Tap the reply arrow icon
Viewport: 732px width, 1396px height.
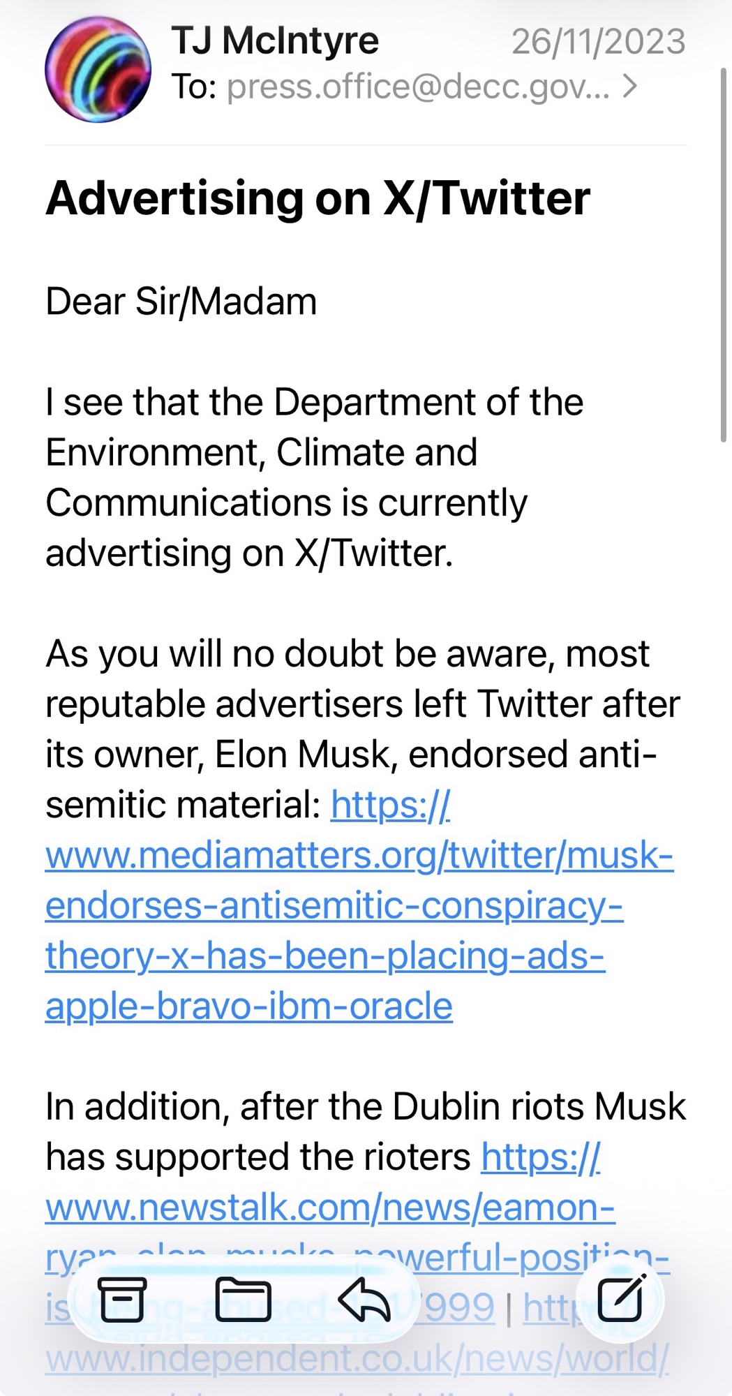364,1300
